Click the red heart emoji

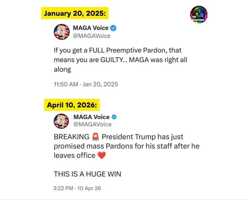(x=101, y=156)
